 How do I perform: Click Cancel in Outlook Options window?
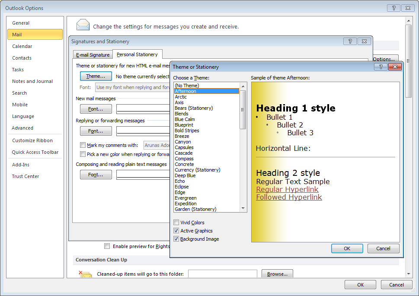point(396,285)
